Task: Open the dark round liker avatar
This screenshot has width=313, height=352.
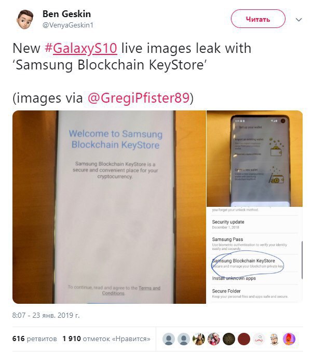Action: (x=229, y=339)
